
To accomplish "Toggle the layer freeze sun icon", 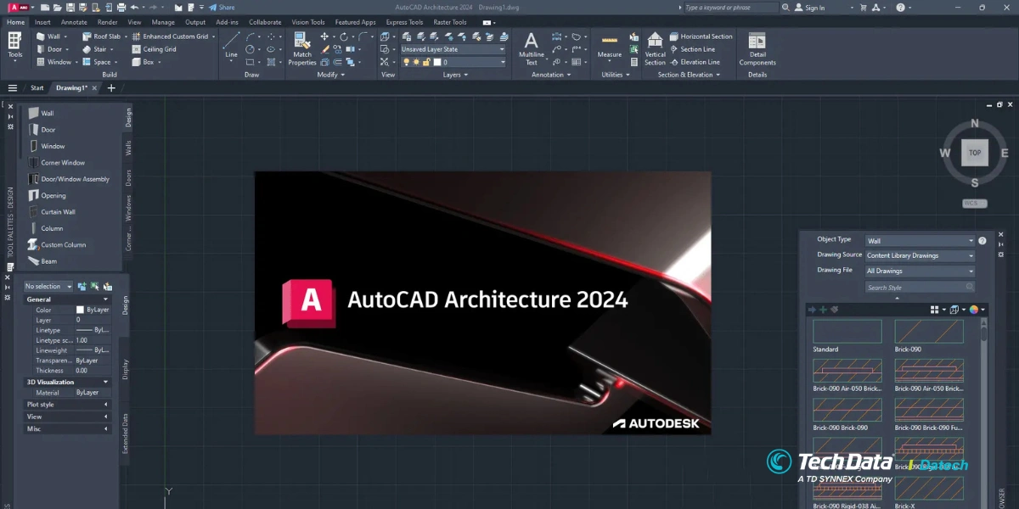I will 416,62.
